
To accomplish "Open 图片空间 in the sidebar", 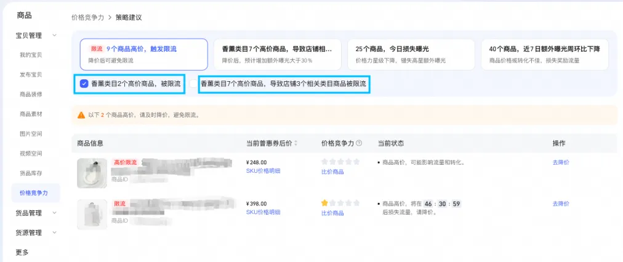I will (x=31, y=134).
